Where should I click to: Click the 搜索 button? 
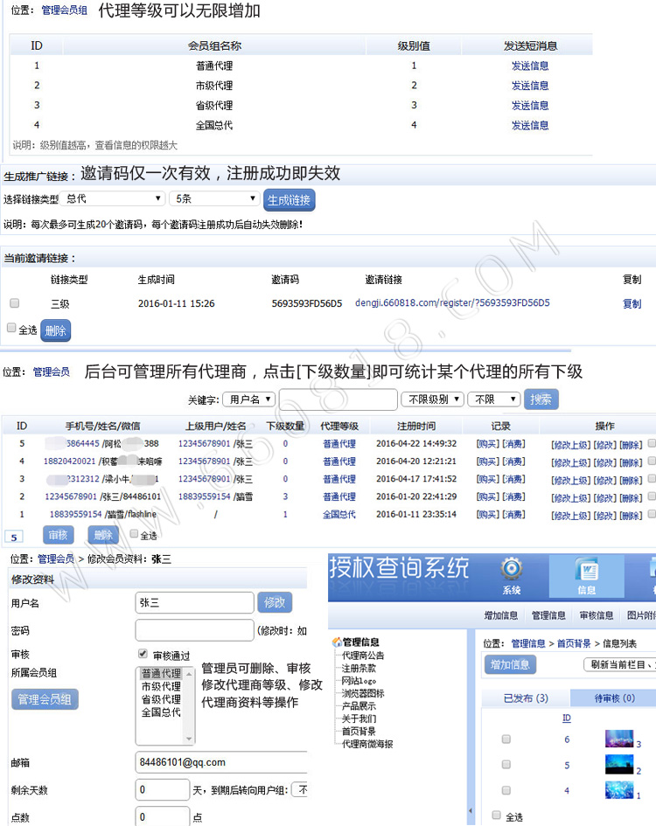pyautogui.click(x=541, y=399)
